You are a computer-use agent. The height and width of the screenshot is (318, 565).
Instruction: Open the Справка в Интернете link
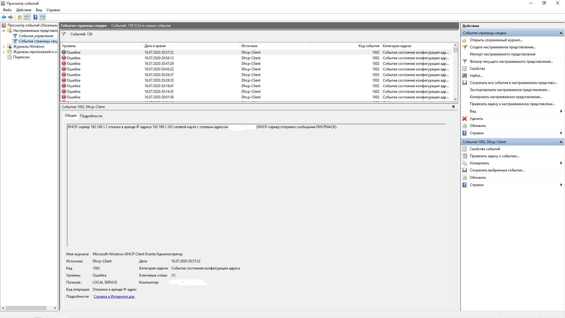(x=114, y=297)
